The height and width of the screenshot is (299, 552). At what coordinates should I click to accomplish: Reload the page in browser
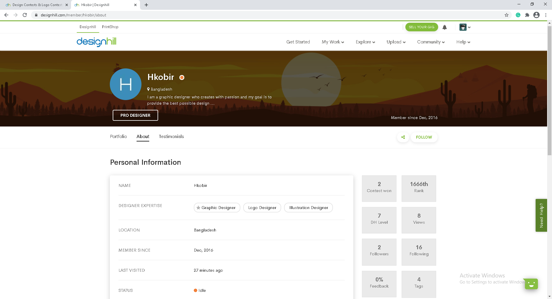pyautogui.click(x=25, y=15)
